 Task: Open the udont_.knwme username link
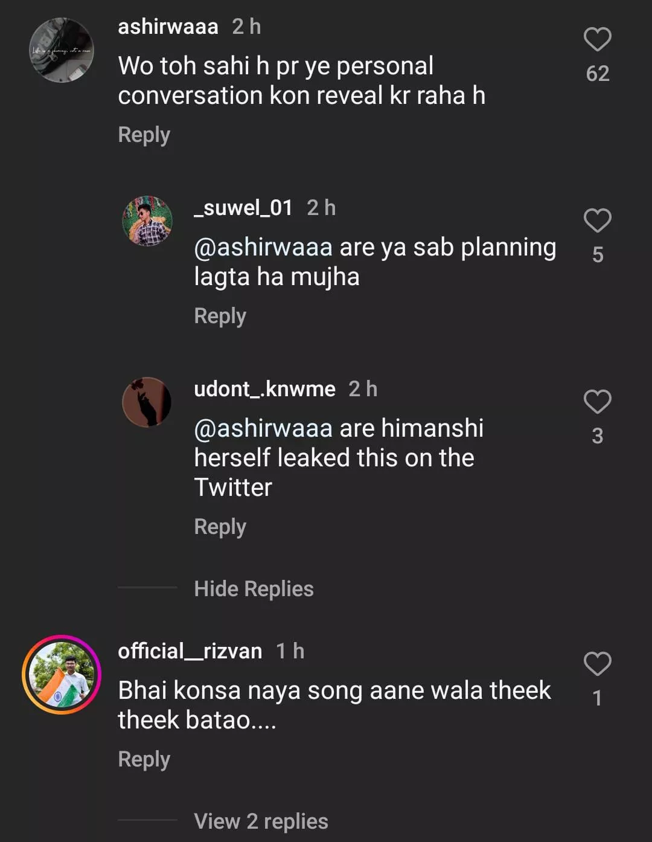264,389
